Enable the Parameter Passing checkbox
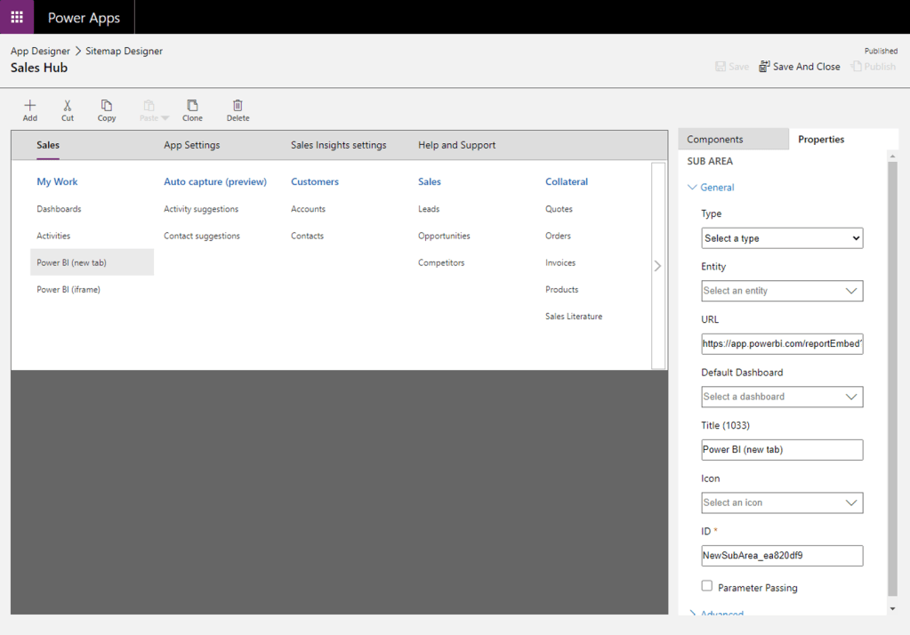Image resolution: width=910 pixels, height=635 pixels. tap(707, 586)
